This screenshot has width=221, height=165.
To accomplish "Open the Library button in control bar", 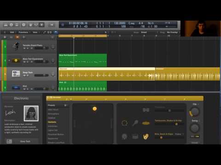I will pos(6,25).
